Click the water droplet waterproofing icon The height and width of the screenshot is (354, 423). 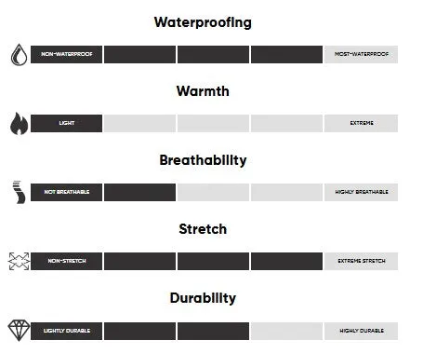point(20,55)
